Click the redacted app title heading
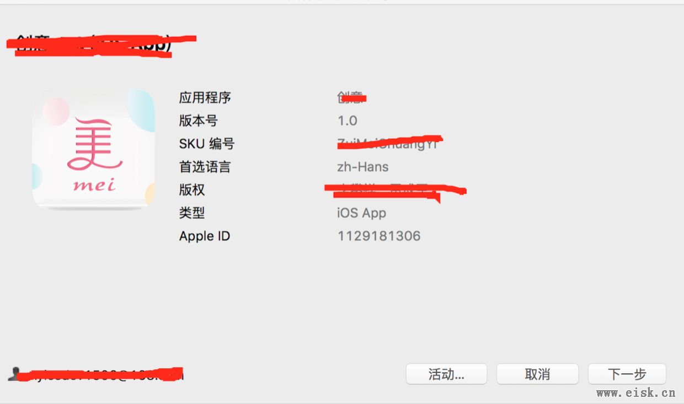This screenshot has width=684, height=404. [x=101, y=45]
